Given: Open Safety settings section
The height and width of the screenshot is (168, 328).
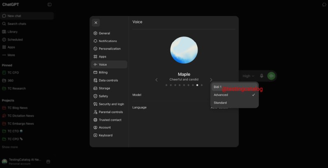Looking at the screenshot, I should pyautogui.click(x=109, y=96).
